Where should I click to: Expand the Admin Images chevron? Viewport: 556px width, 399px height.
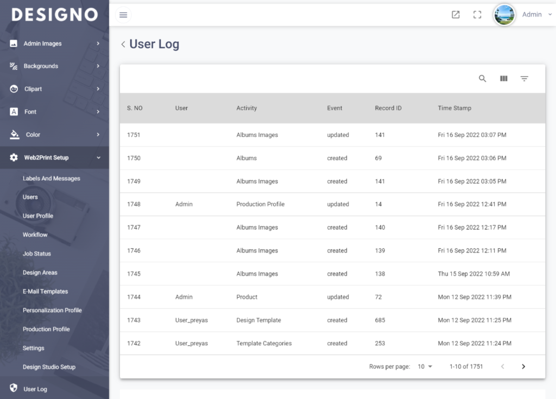click(98, 43)
